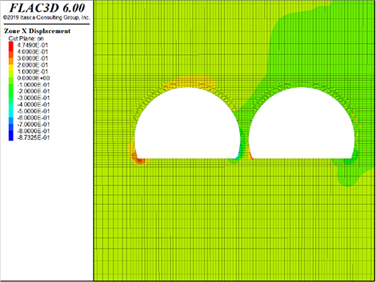Select the 4.7490E-01 maximum legend value
The width and height of the screenshot is (376, 282).
pos(32,45)
